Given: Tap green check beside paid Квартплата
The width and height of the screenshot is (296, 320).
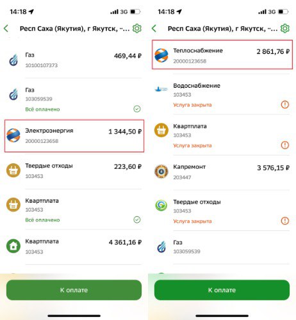Looking at the screenshot, I should pyautogui.click(x=137, y=220).
